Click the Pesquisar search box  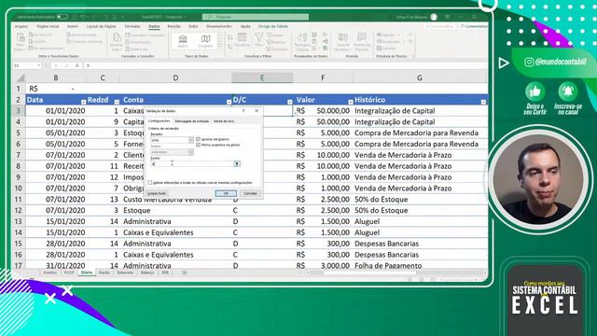[256, 17]
